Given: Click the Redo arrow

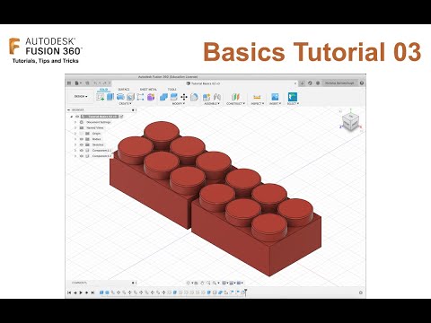Looking at the screenshot, I should tap(104, 83).
